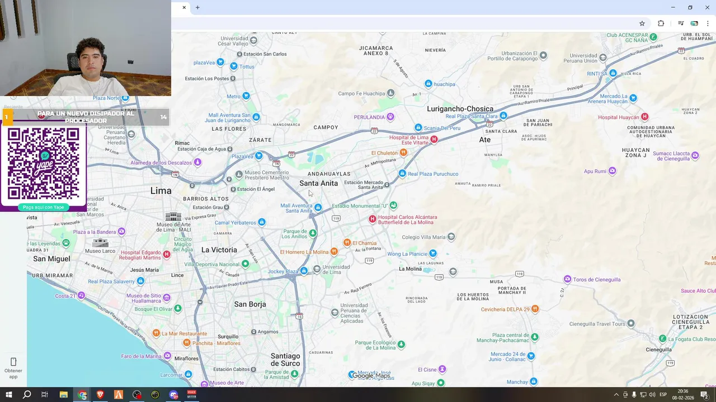Click the Estadio Monumental "U" pin
The image size is (716, 402).
[394, 205]
